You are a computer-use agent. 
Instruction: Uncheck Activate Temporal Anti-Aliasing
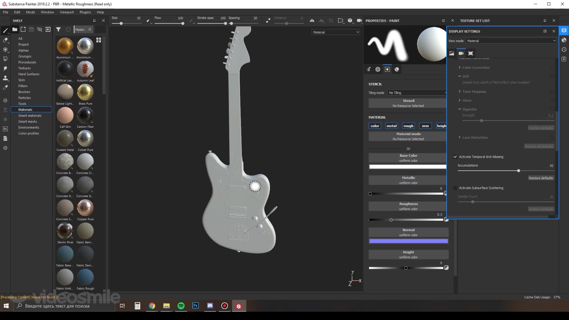pos(455,157)
